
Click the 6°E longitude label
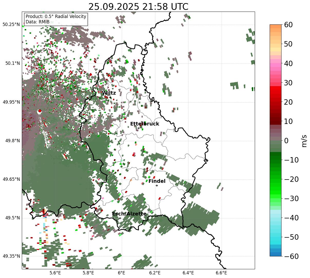click(121, 273)
